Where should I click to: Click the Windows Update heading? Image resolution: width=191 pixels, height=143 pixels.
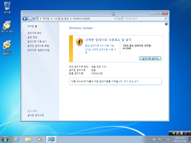tap(81, 28)
